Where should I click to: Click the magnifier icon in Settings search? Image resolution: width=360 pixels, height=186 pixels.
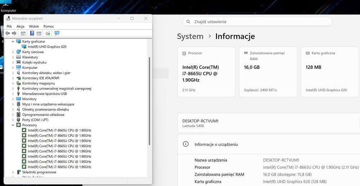(188, 22)
